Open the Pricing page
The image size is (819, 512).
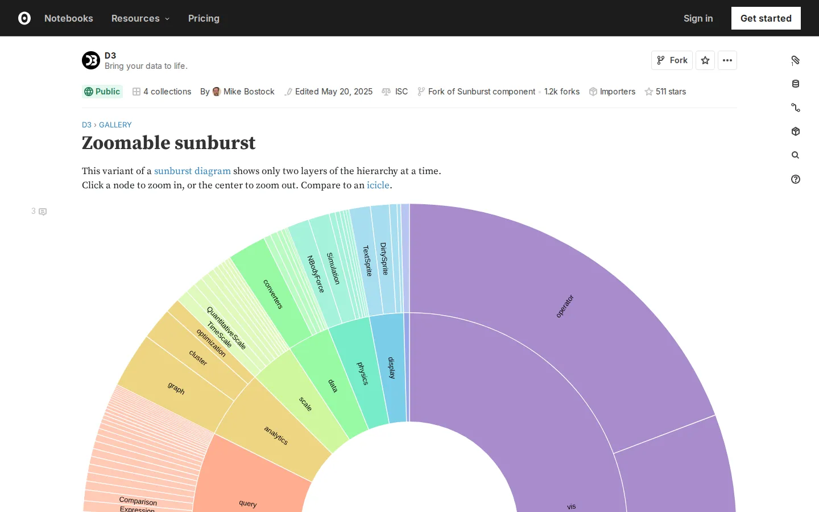204,18
